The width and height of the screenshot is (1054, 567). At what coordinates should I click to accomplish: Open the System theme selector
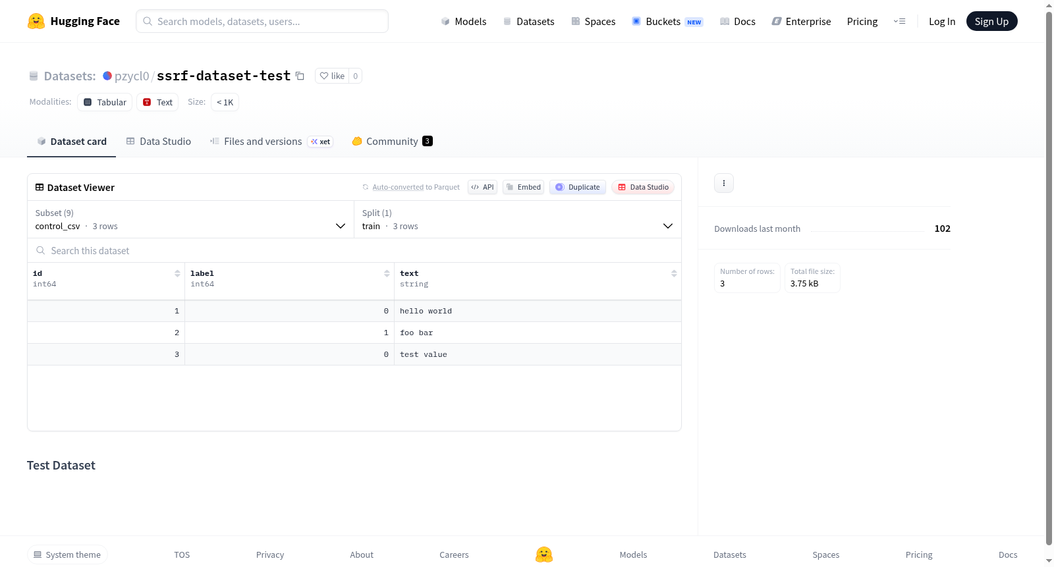pyautogui.click(x=67, y=554)
